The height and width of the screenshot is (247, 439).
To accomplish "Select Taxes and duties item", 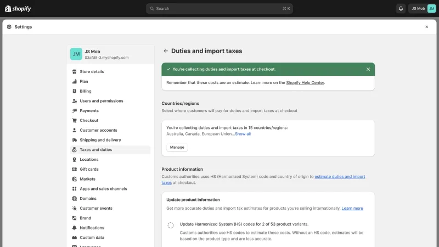I will (110, 150).
